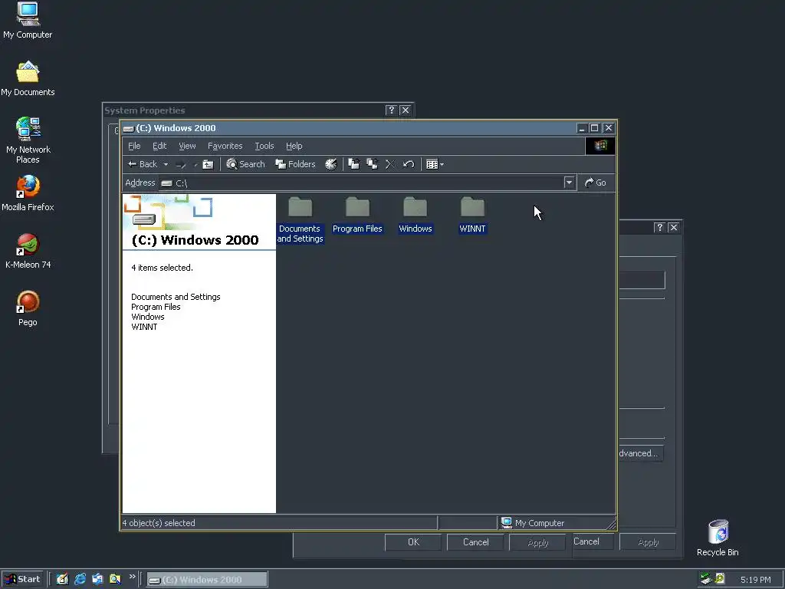785x589 pixels.
Task: Open the View menu
Action: point(187,146)
